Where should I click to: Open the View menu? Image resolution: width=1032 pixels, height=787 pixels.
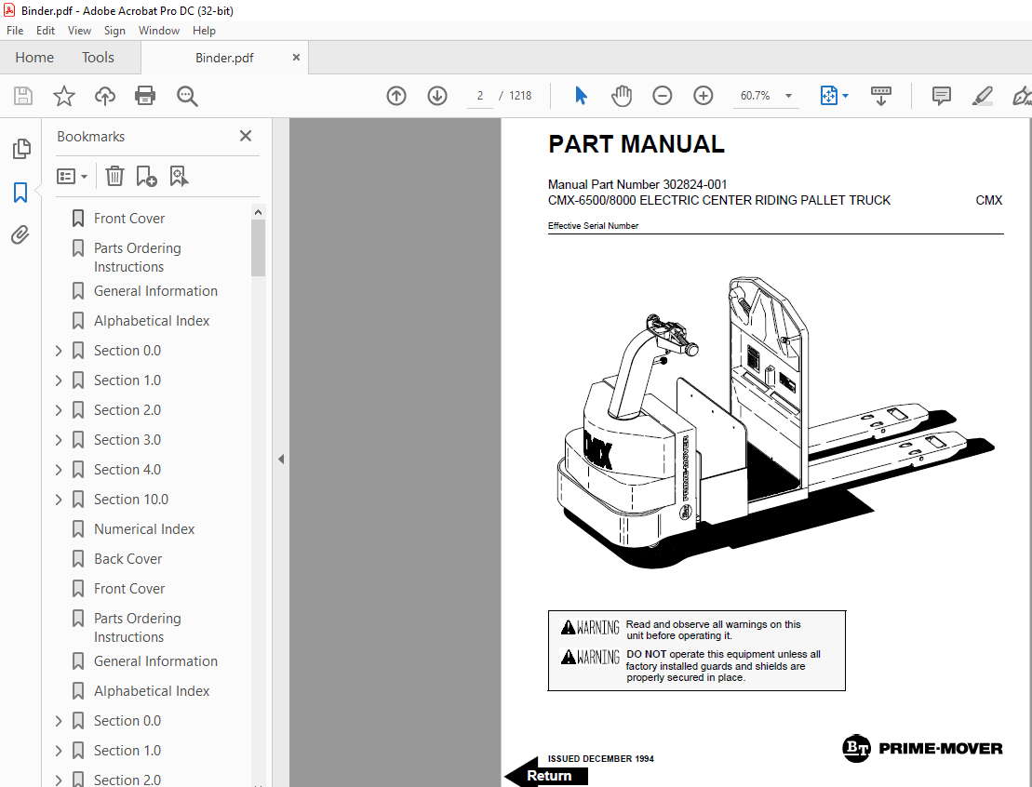[x=79, y=31]
